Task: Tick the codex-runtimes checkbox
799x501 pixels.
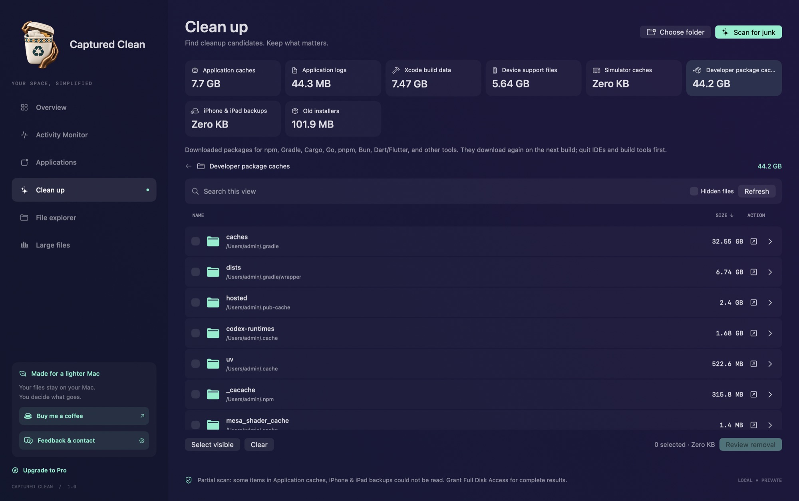Action: 195,333
